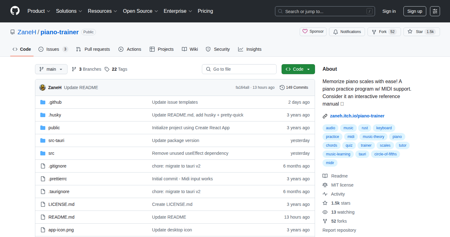Click the Sign in link

coord(389,11)
